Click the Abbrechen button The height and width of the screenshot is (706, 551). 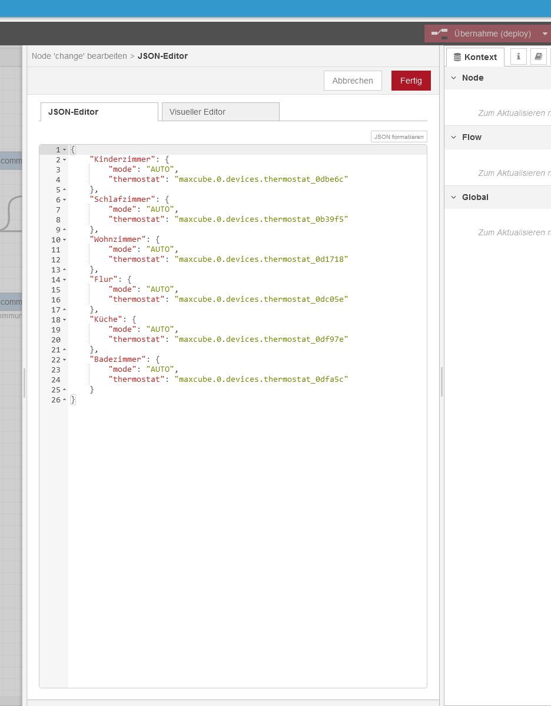(352, 81)
